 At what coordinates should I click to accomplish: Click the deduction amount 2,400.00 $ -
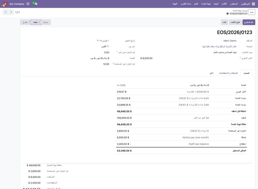124,144
